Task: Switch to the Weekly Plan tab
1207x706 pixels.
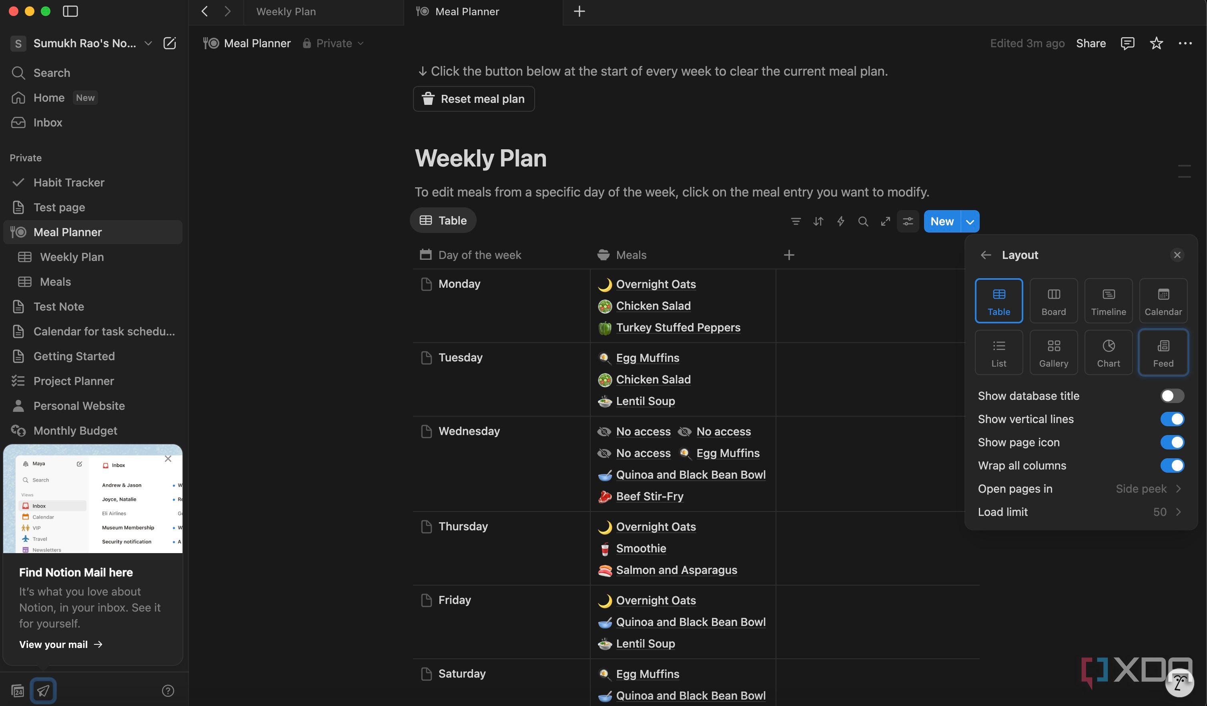Action: [323, 12]
